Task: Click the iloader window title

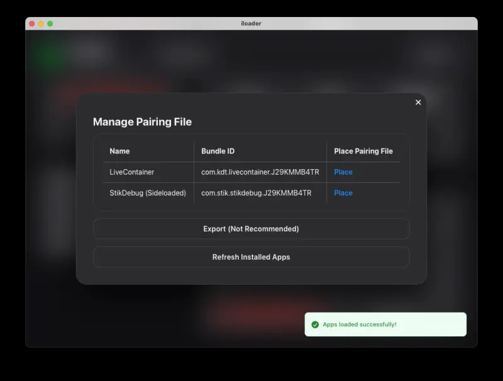Action: tap(251, 23)
